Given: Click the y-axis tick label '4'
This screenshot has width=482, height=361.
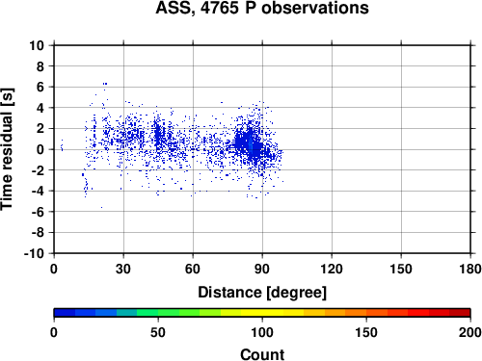Looking at the screenshot, I should 40,108.
